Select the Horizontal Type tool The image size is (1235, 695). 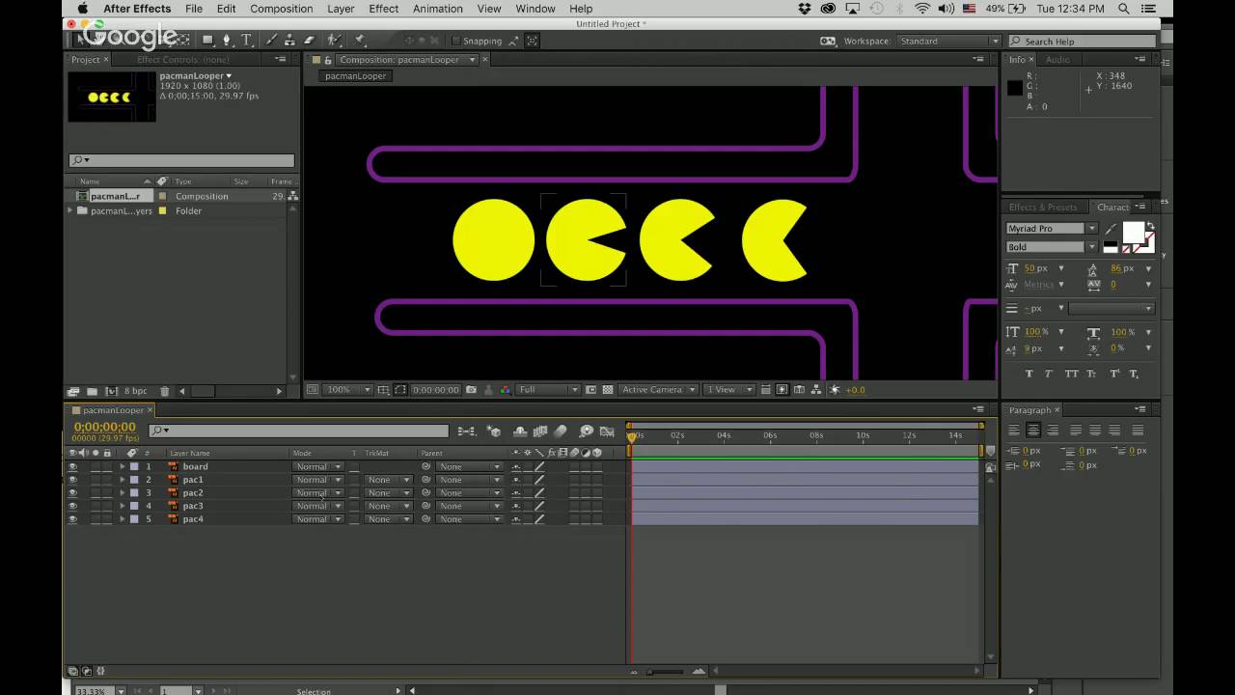tap(246, 41)
